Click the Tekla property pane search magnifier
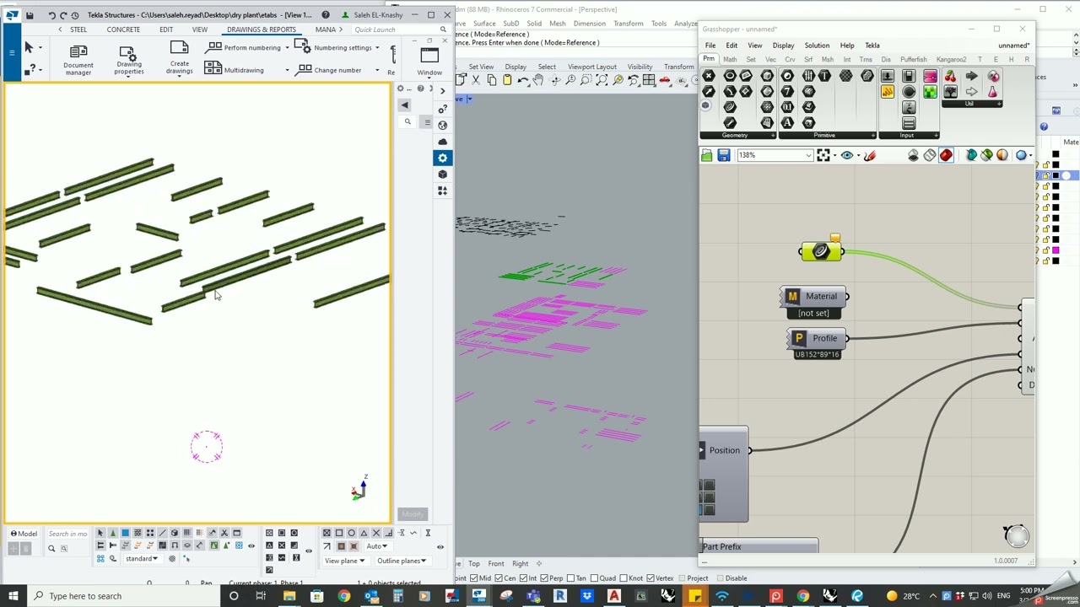This screenshot has height=607, width=1080. tap(408, 122)
